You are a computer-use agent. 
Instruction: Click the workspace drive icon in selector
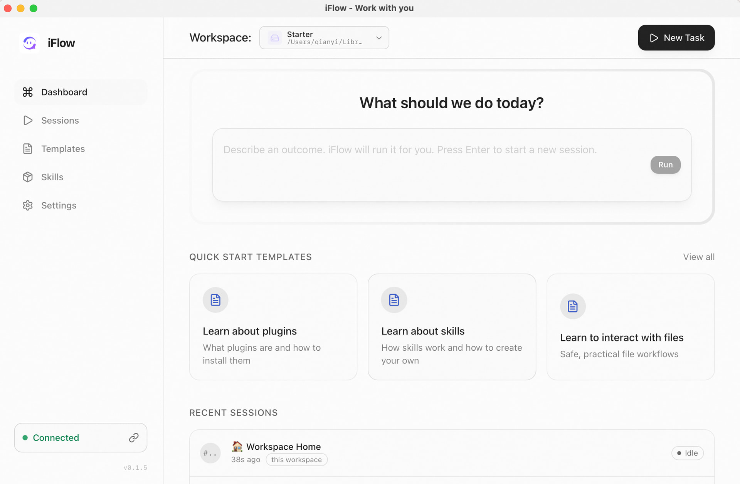pos(275,38)
